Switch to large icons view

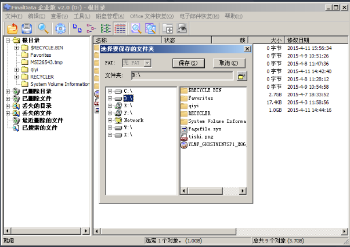point(77,28)
